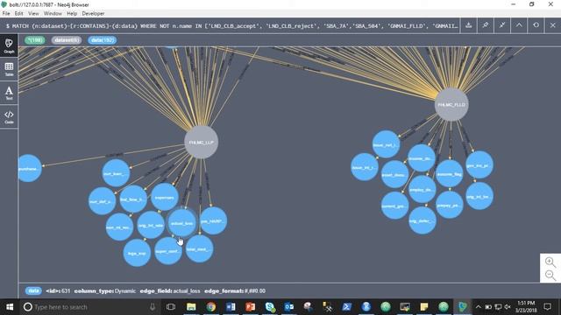Viewport: 561px width, 315px height.
Task: Select the orig_int_rate data node
Action: coord(151,225)
